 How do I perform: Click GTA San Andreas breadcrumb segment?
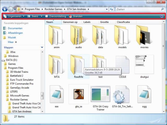76,9
